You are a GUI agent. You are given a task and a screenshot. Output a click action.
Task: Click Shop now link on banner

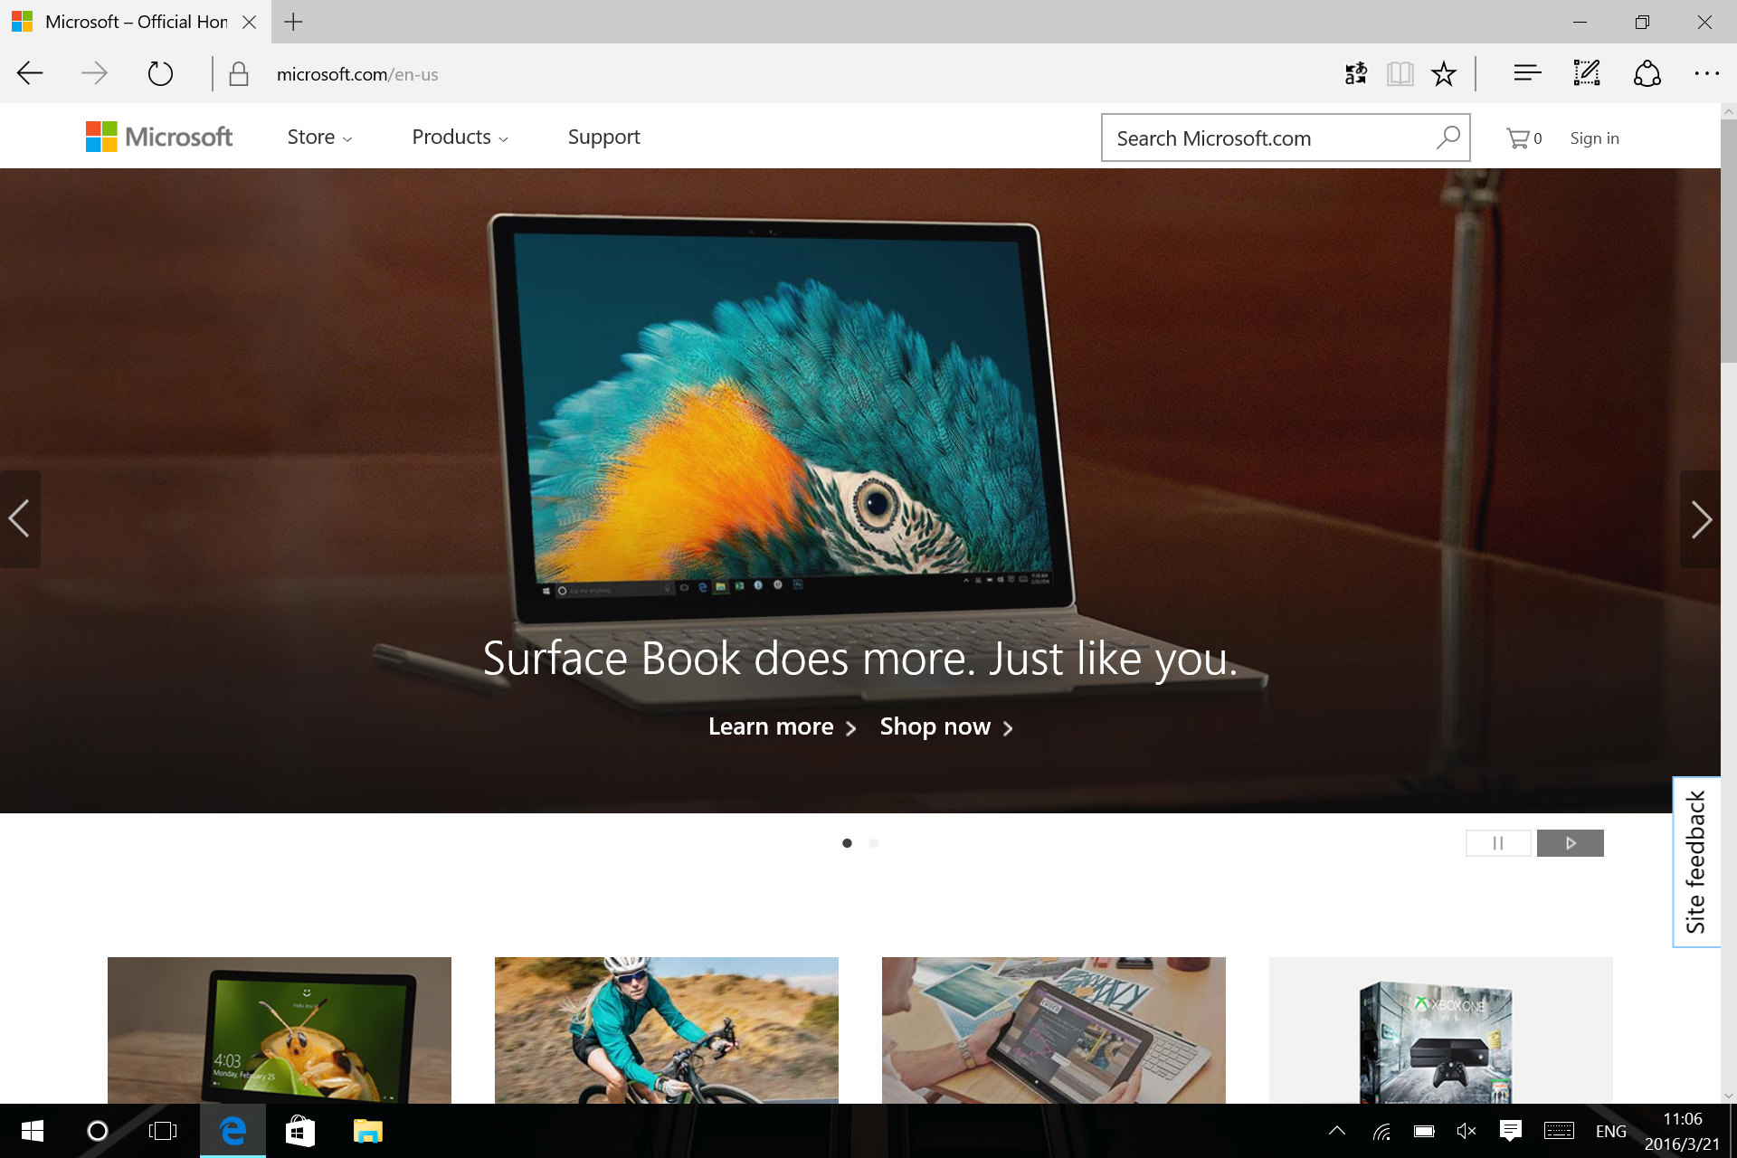pos(946,727)
